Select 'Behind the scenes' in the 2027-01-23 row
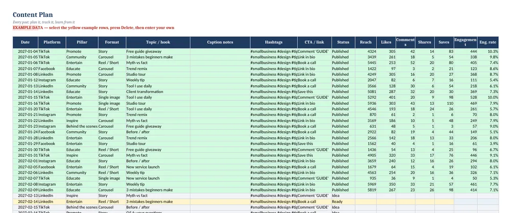Image resolution: width=511 pixels, height=213 pixels. tap(82, 126)
